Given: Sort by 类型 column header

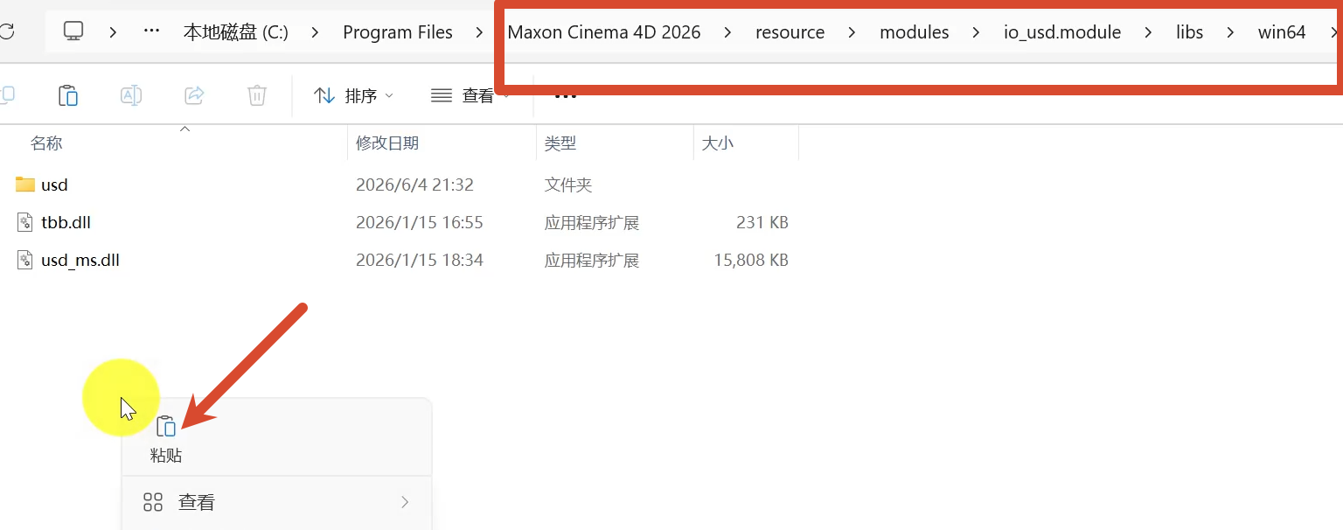Looking at the screenshot, I should pos(560,143).
